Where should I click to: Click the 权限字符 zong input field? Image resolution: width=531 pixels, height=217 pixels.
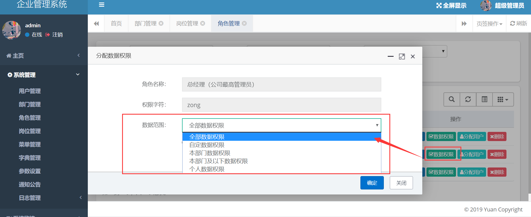tap(282, 105)
